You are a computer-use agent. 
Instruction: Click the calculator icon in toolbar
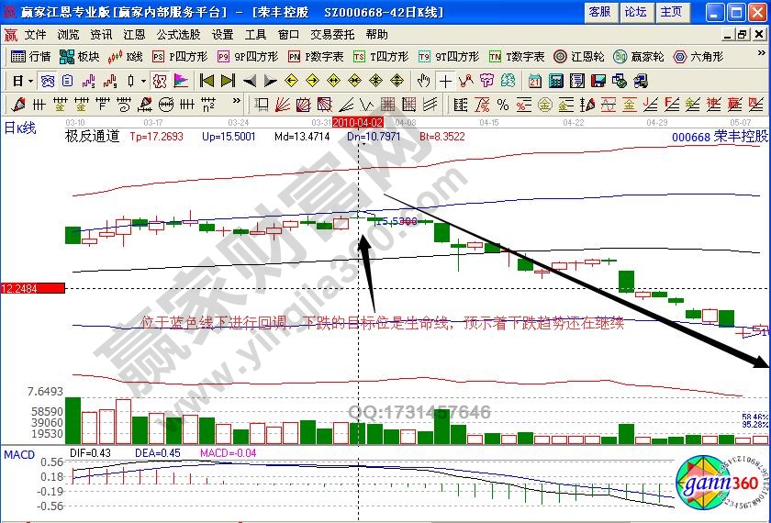(x=557, y=80)
